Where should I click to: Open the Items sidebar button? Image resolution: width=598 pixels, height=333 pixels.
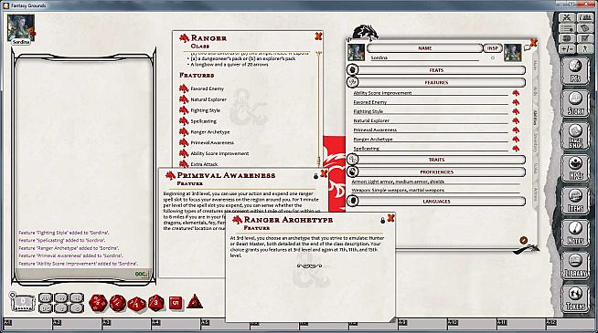[575, 201]
